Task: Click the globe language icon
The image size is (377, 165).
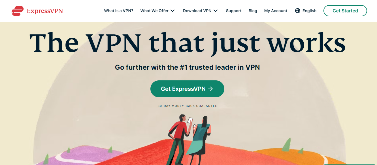Action: pyautogui.click(x=297, y=11)
